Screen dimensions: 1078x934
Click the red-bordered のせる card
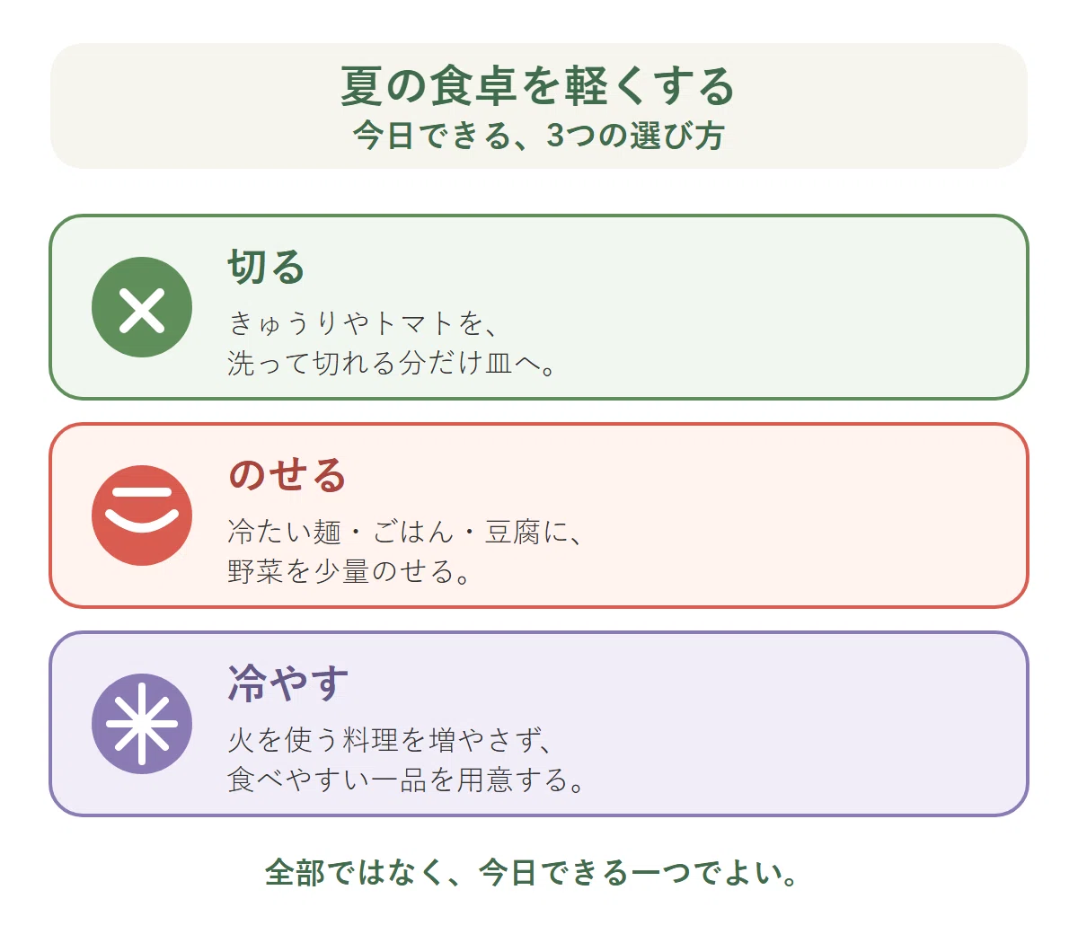pyautogui.click(x=539, y=515)
